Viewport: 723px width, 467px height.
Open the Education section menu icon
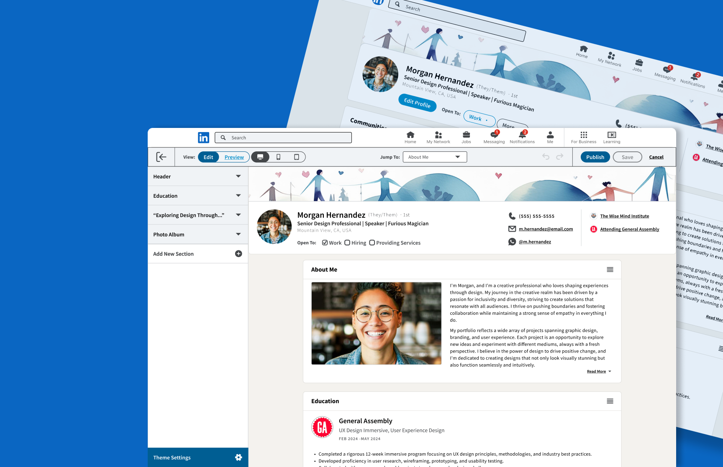(610, 401)
